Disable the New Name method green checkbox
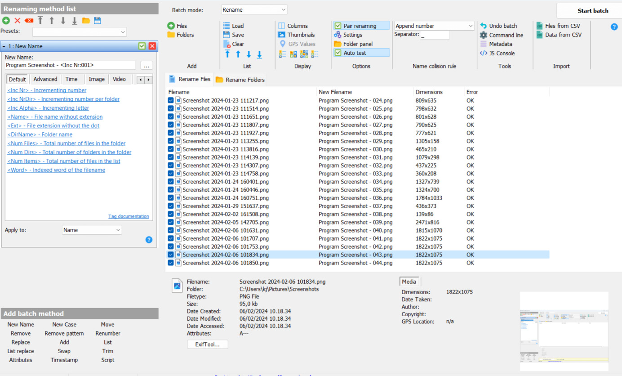The image size is (622, 376). [x=142, y=46]
